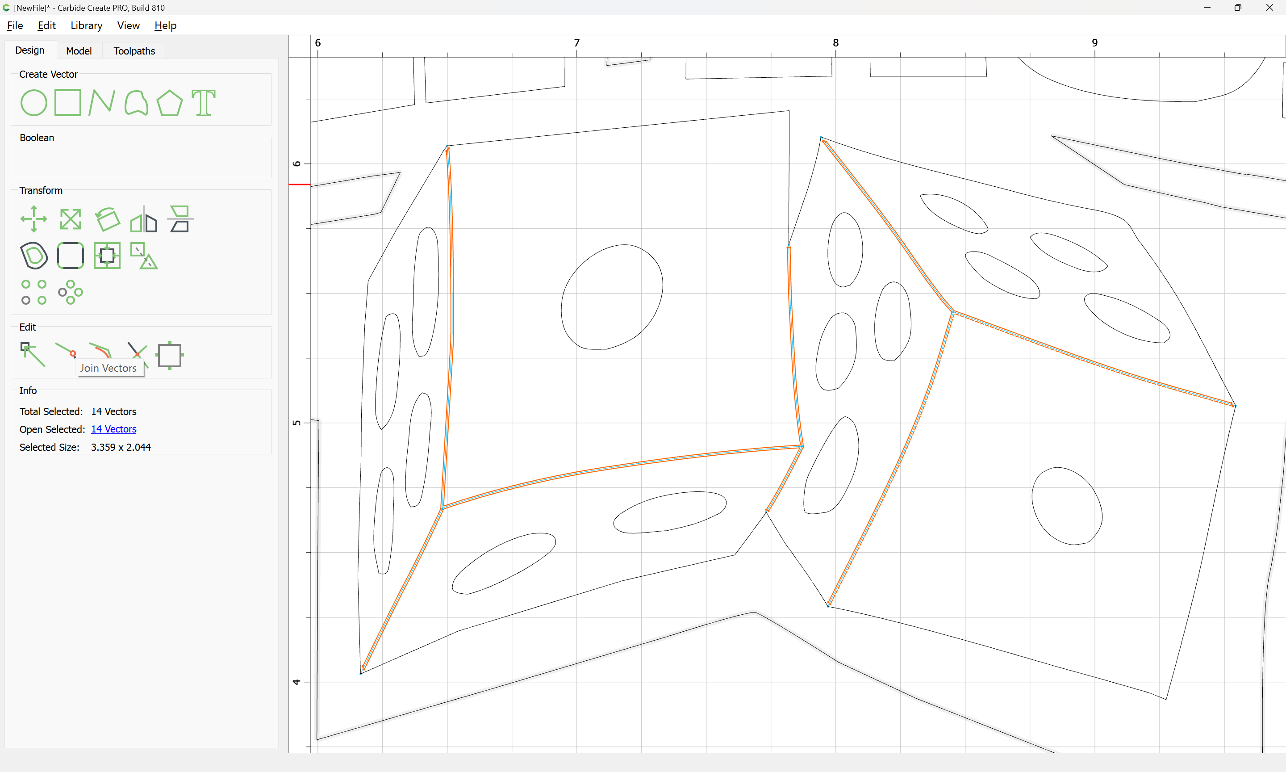Open the Help menu
This screenshot has height=772, width=1286.
click(x=165, y=25)
